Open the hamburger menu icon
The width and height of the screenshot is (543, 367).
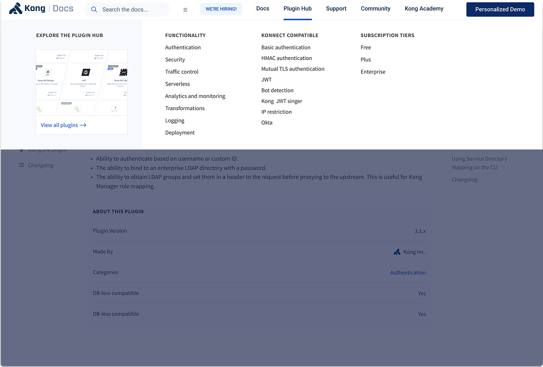185,9
